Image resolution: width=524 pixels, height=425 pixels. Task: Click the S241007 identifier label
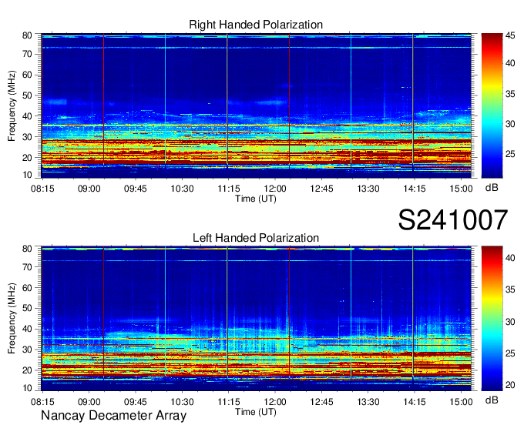(x=453, y=220)
